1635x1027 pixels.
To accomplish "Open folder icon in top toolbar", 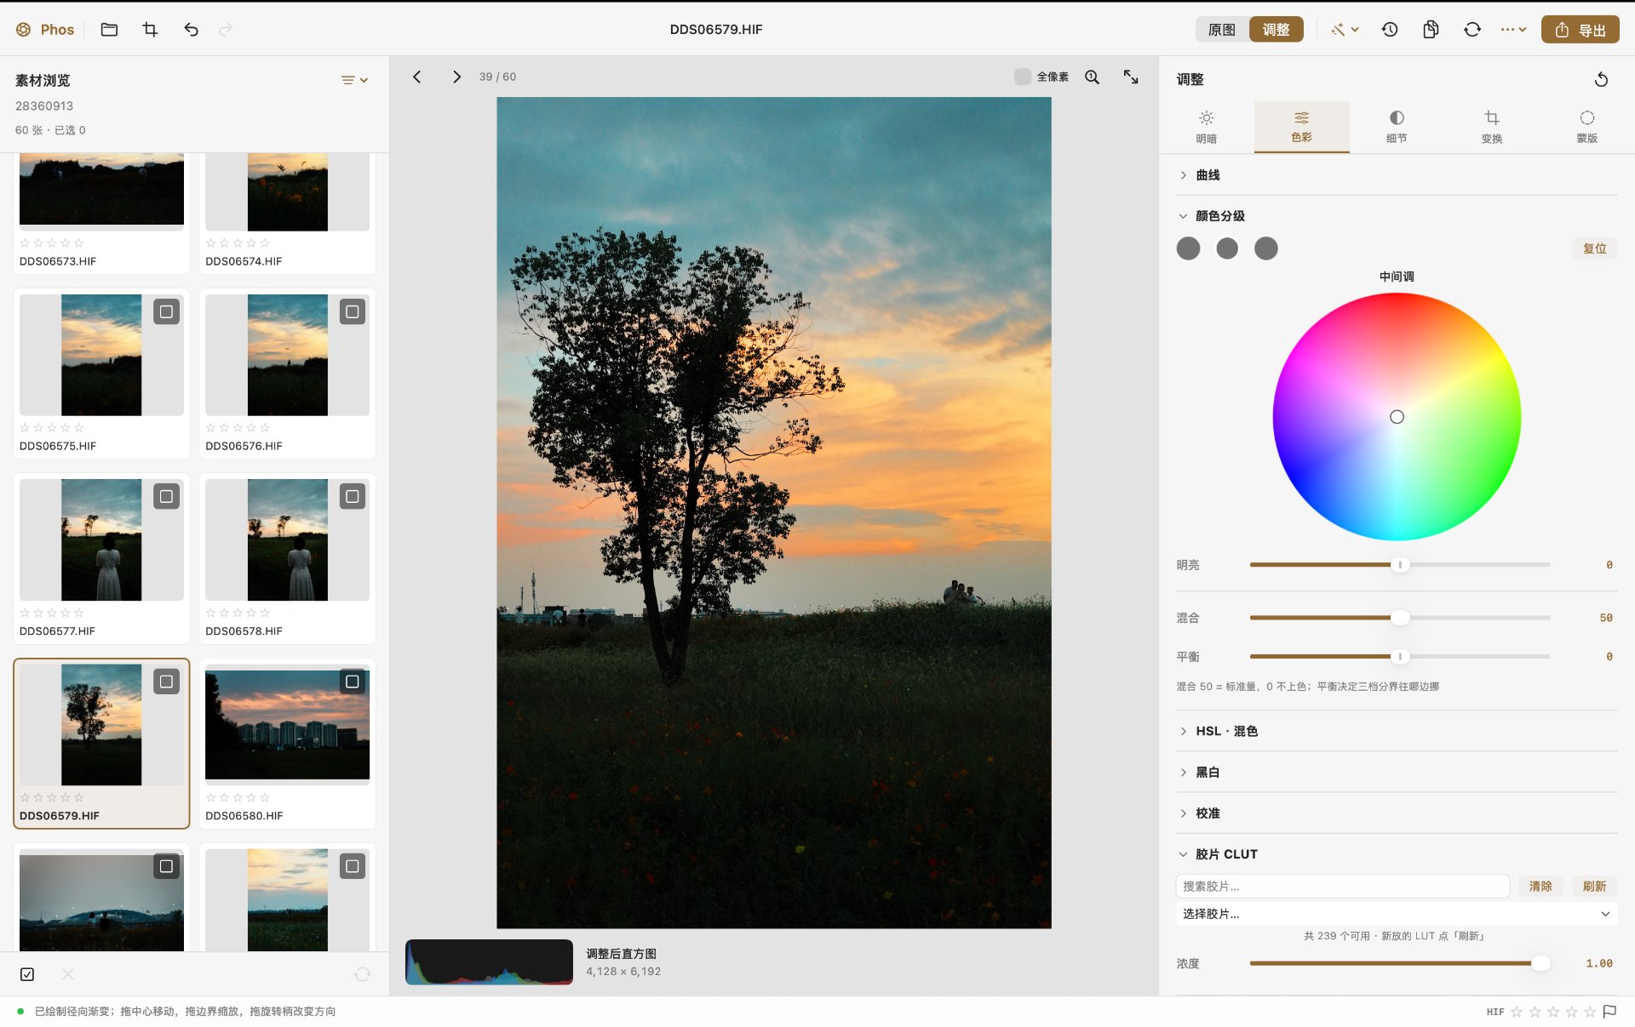I will coord(109,30).
